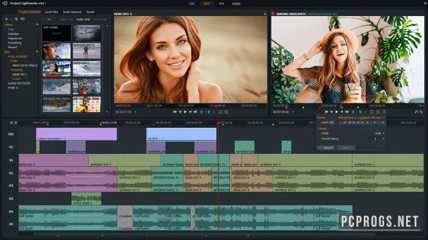Open the Project Lightworks v14 dropdown

[x=45, y=3]
